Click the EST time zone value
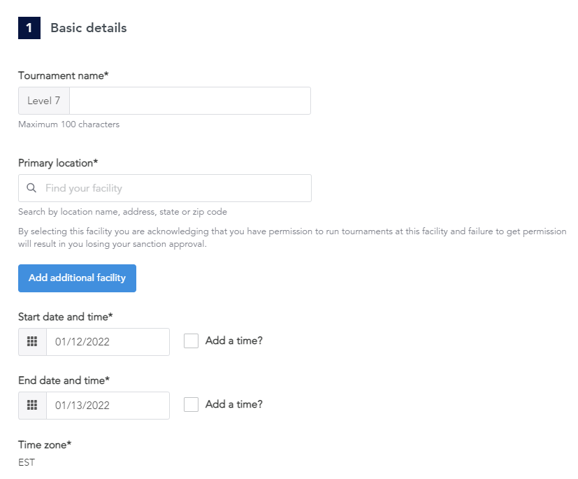Screen dimensions: 578x479 tap(27, 462)
